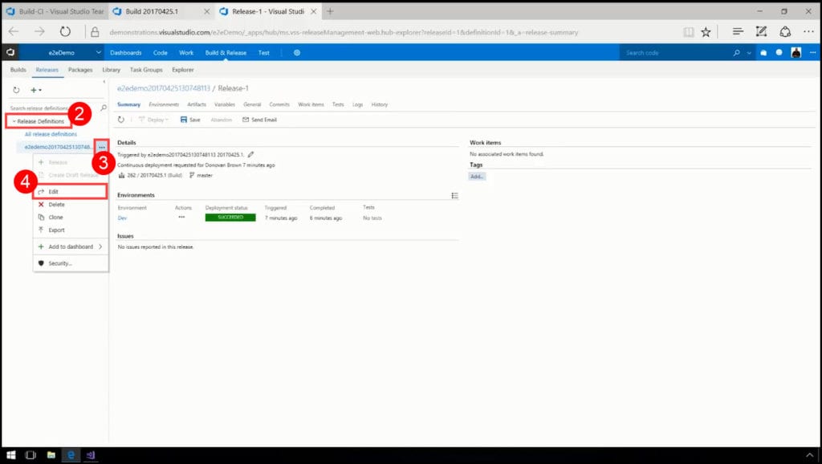Click the SUCCEEDED deployment status bar
822x464 pixels.
click(230, 218)
